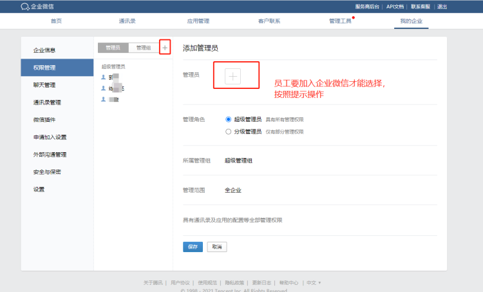Click the 取消 button
The width and height of the screenshot is (483, 292).
pyautogui.click(x=216, y=246)
